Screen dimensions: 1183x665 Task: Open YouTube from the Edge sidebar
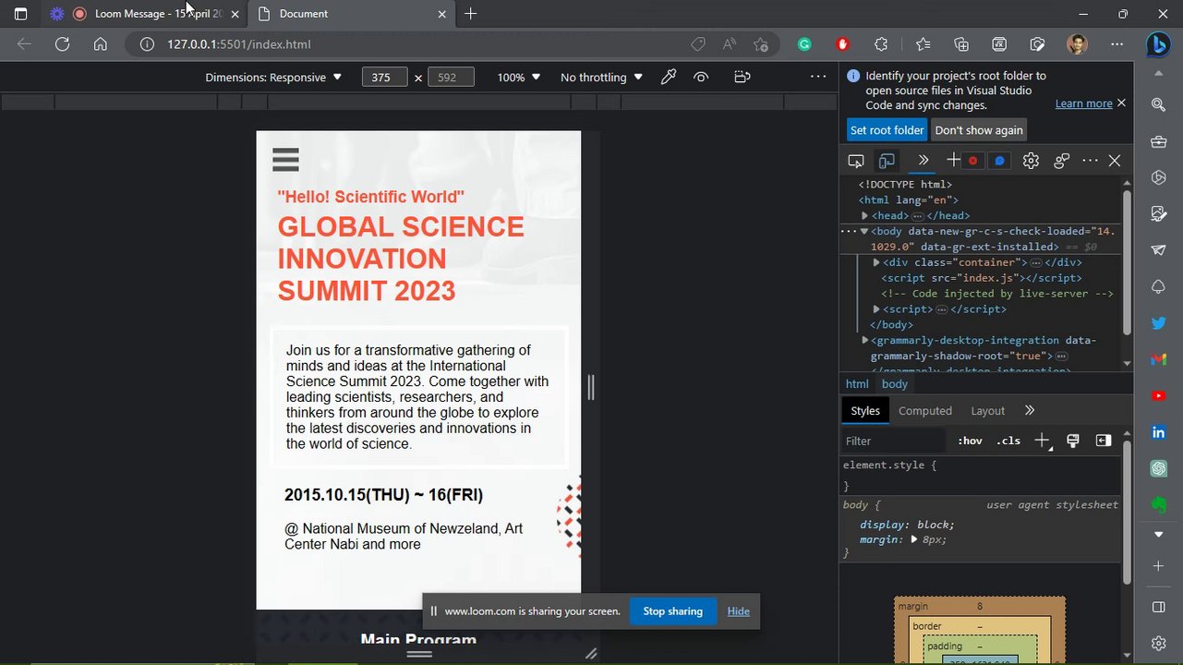tap(1158, 395)
